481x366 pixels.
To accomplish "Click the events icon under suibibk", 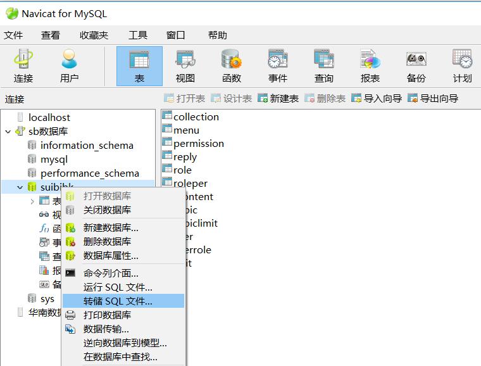I will pyautogui.click(x=44, y=243).
